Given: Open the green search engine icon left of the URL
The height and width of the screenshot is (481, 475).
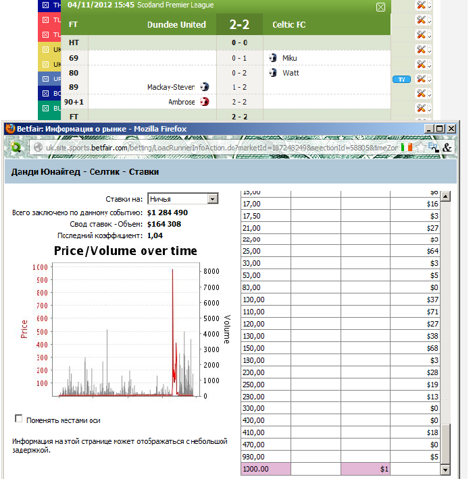Looking at the screenshot, I should (16, 148).
